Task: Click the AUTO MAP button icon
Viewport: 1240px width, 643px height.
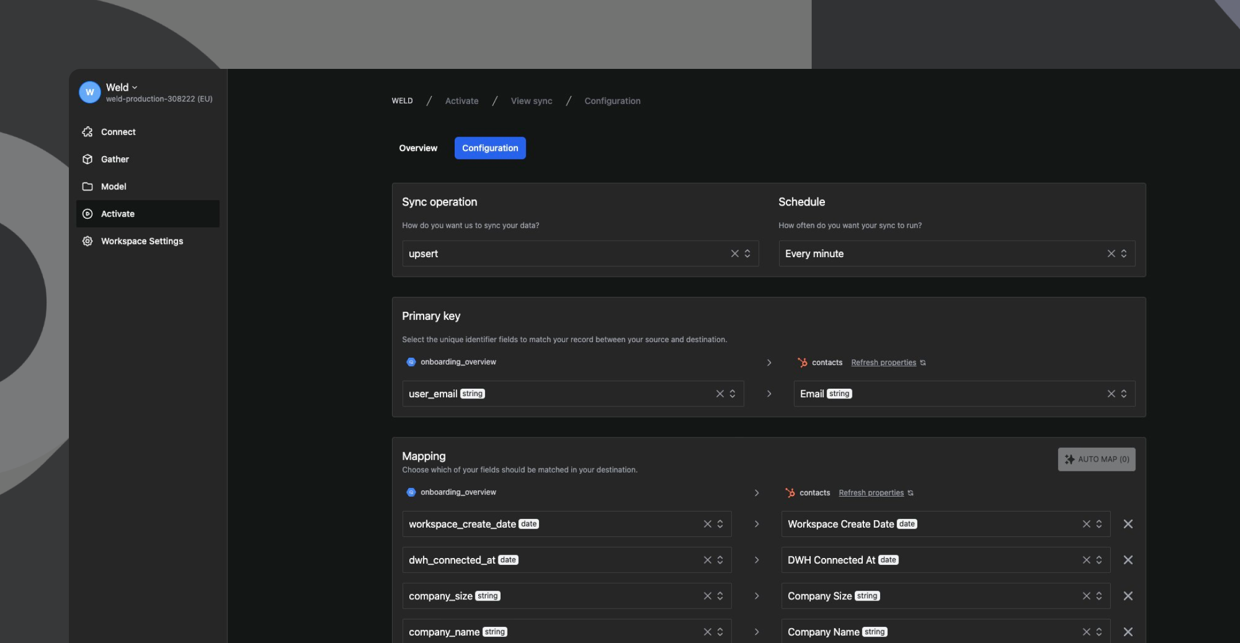Action: click(x=1069, y=459)
